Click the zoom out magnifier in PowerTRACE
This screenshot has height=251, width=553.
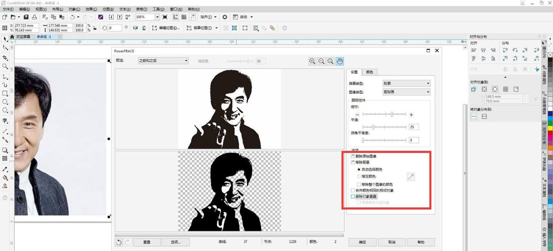click(322, 61)
